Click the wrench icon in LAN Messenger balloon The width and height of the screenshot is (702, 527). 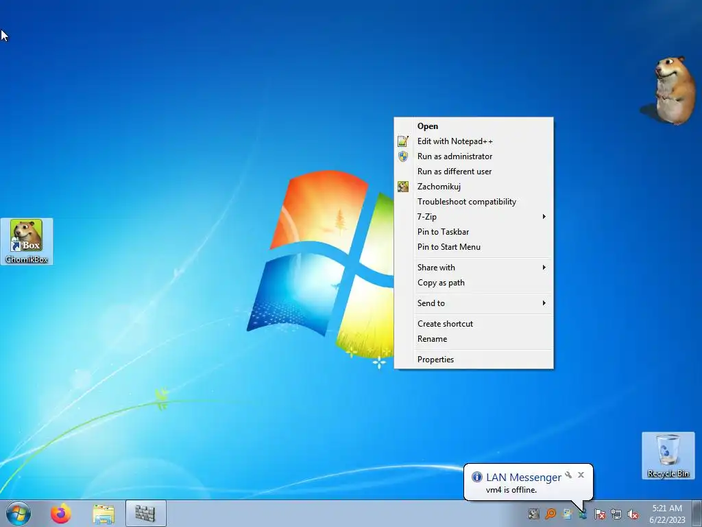568,475
